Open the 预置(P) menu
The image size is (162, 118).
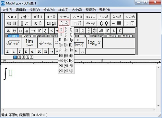pos(91,10)
